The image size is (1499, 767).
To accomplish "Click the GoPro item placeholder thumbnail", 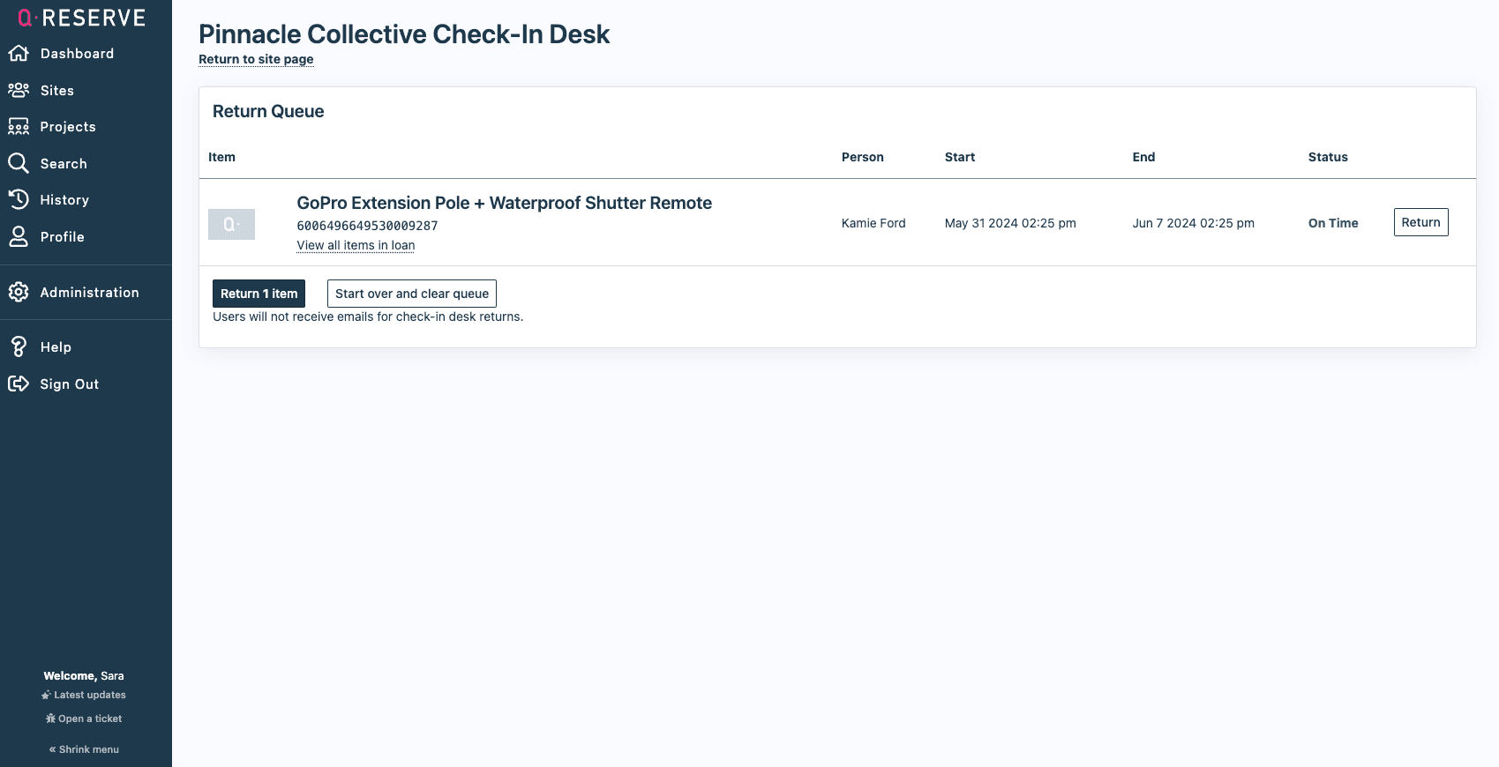I will point(231,224).
